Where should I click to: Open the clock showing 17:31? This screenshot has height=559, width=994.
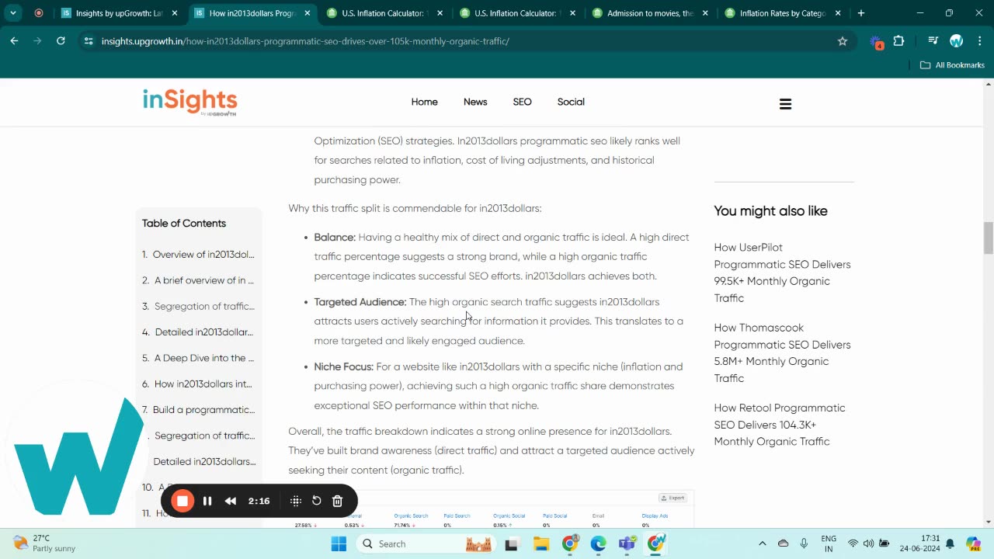pos(921,543)
